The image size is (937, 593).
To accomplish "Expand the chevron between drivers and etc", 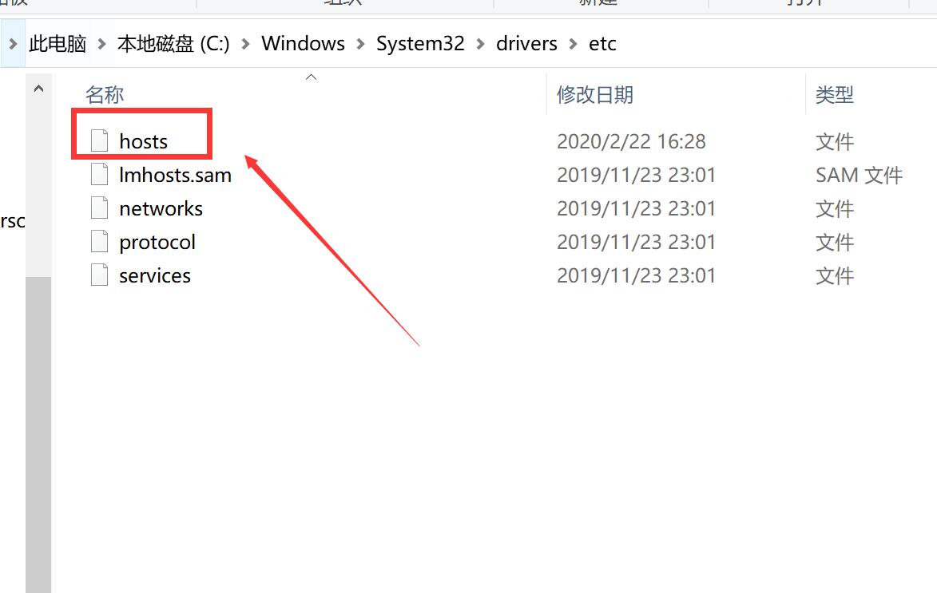I will click(x=573, y=44).
